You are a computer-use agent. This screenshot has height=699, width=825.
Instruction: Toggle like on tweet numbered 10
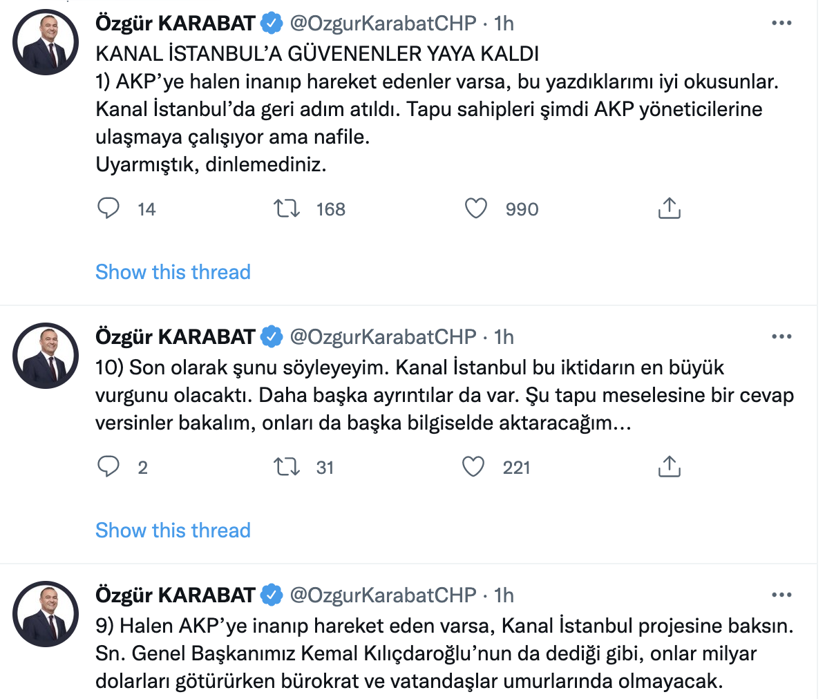pos(473,467)
